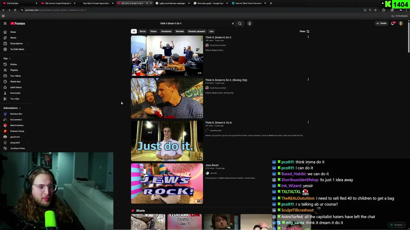Open the Create dropdown
The image size is (410, 230).
click(x=381, y=23)
